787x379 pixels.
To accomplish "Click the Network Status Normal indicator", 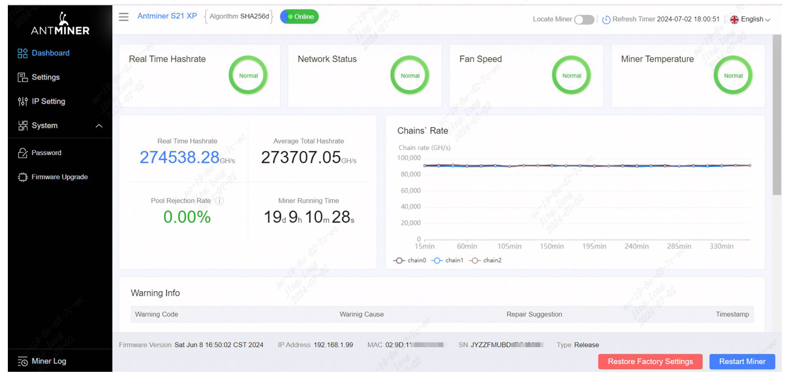I will click(x=410, y=76).
